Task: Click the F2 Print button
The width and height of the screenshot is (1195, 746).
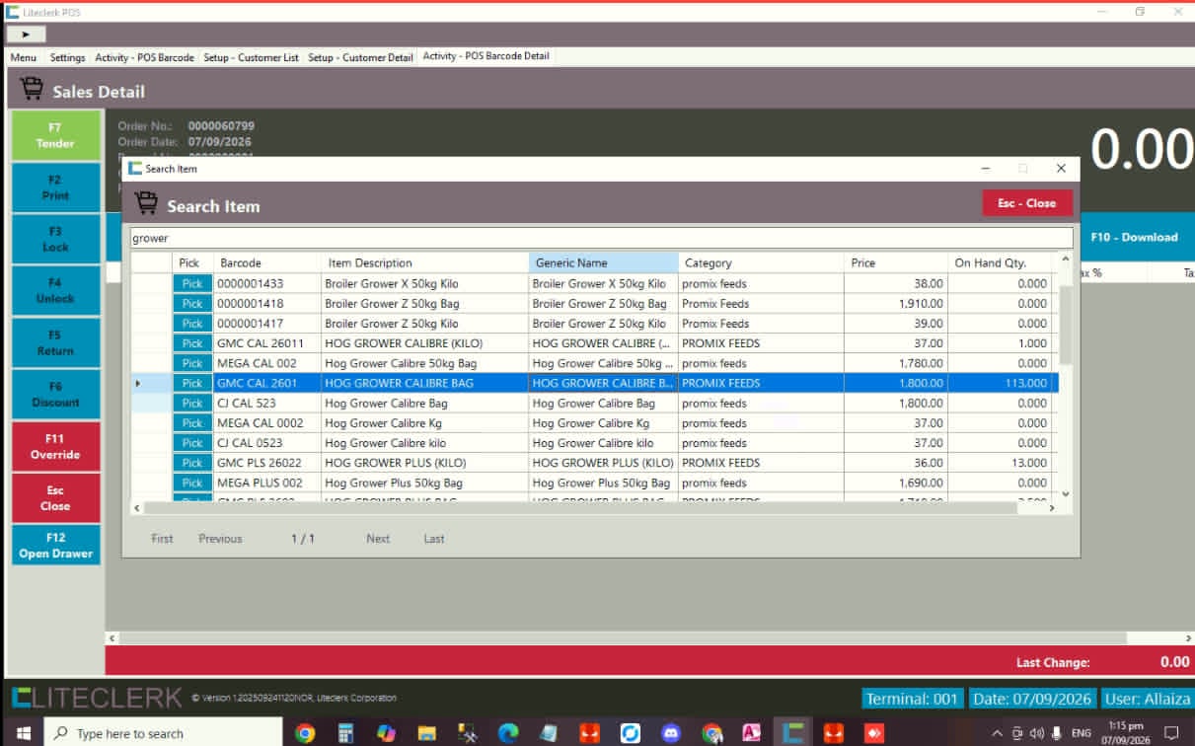Action: click(55, 187)
